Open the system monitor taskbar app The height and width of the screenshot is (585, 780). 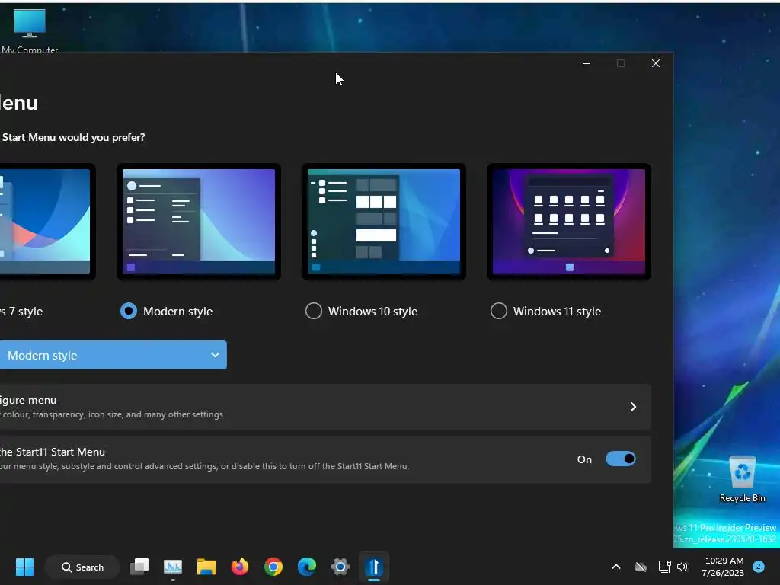173,567
